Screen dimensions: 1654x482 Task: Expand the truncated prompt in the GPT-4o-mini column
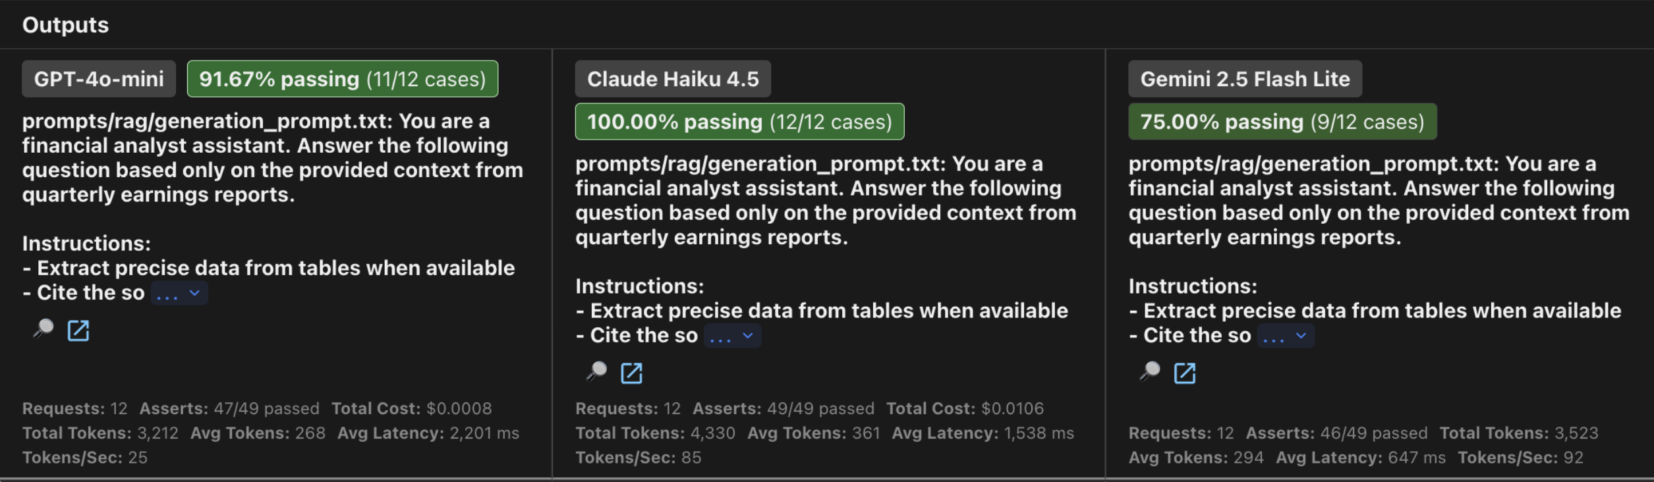tap(177, 292)
